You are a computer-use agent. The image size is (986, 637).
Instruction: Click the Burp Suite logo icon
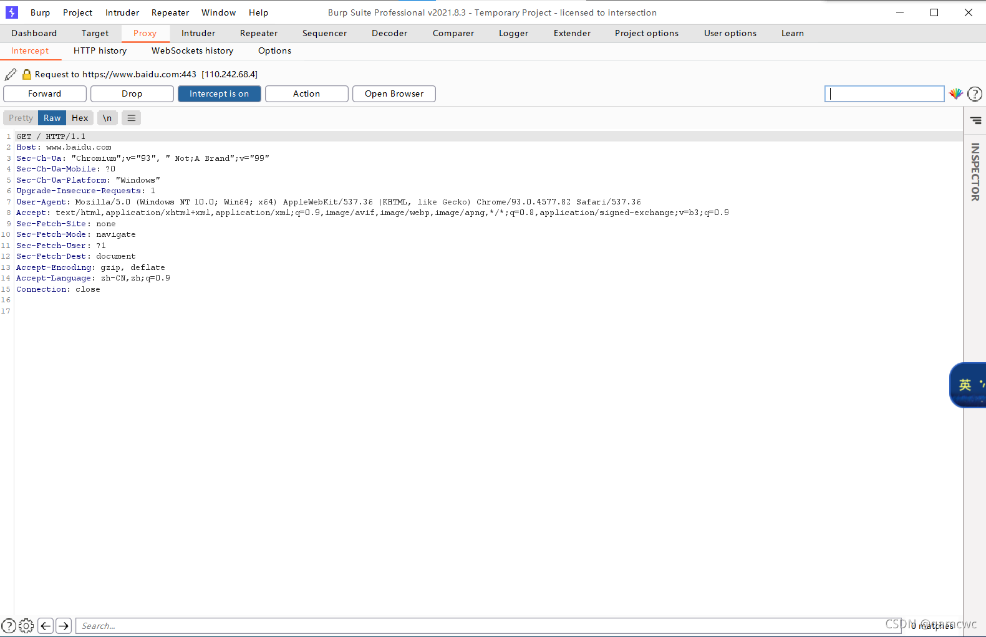click(x=12, y=12)
